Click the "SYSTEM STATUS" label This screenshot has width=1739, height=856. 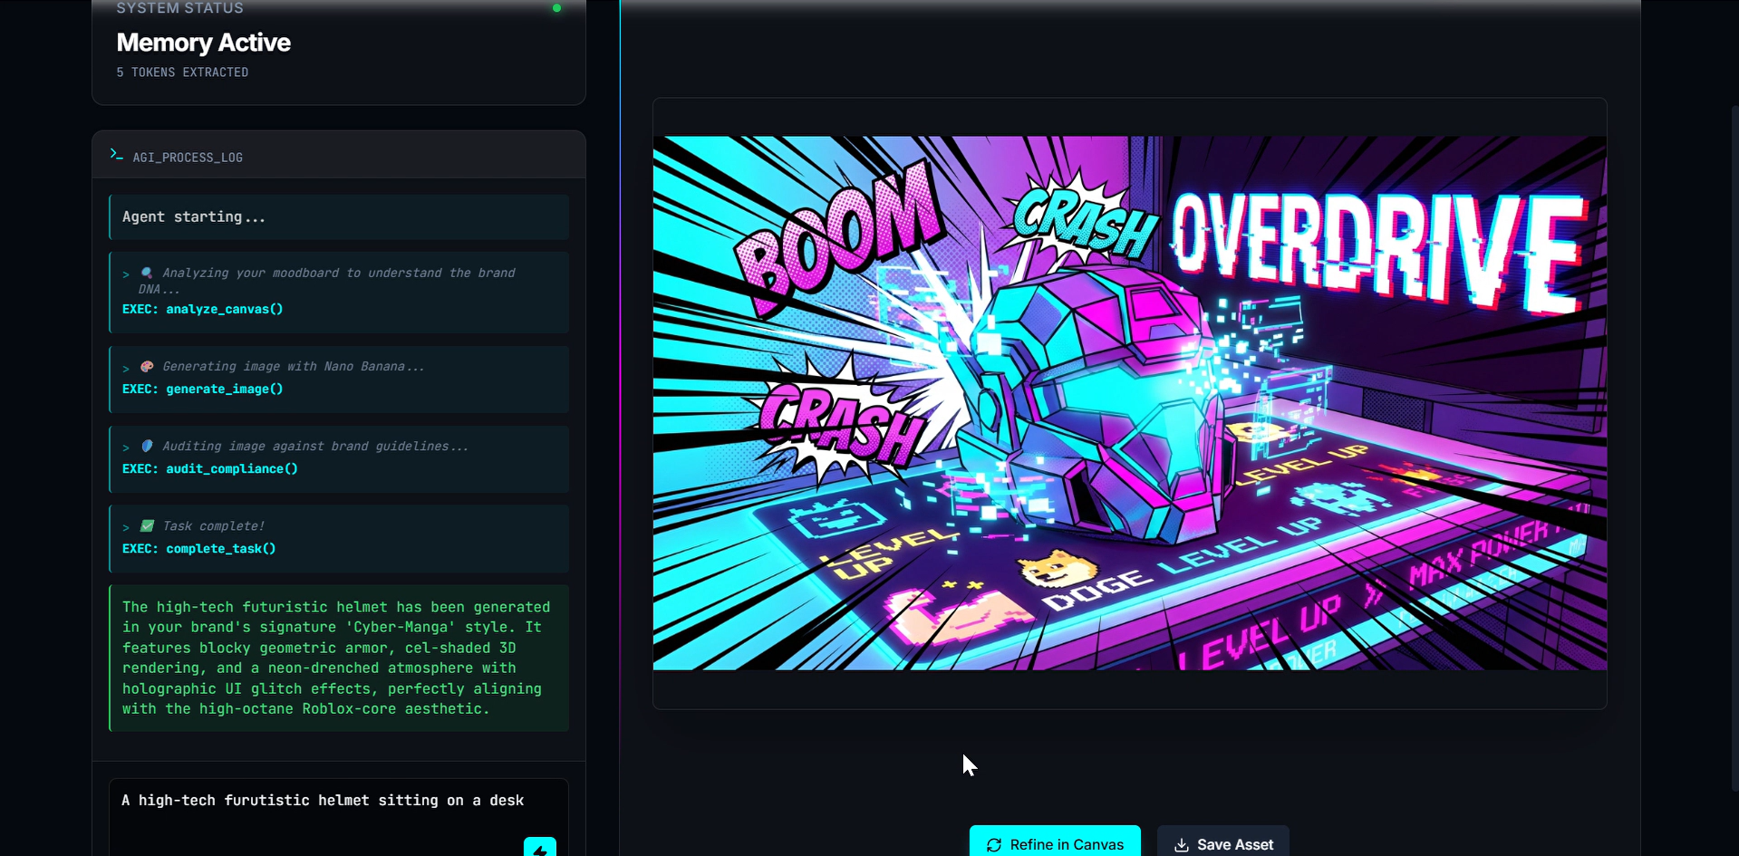tap(180, 8)
